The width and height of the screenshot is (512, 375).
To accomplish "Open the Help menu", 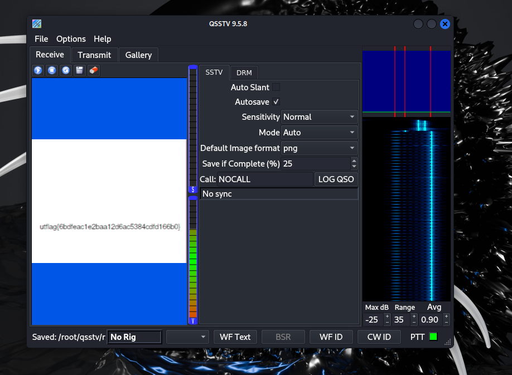I will [x=103, y=39].
